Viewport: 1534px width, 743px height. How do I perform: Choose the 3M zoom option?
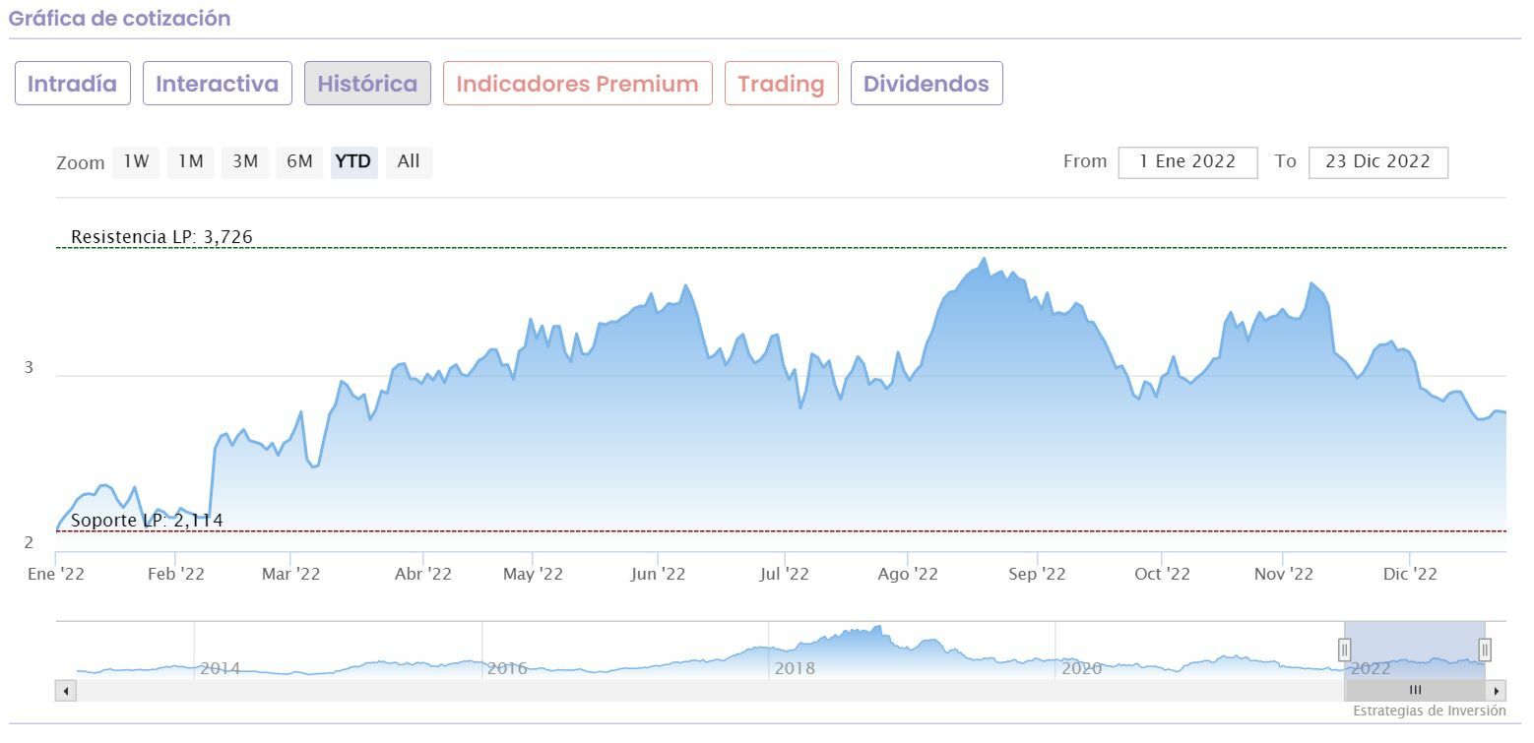click(245, 161)
